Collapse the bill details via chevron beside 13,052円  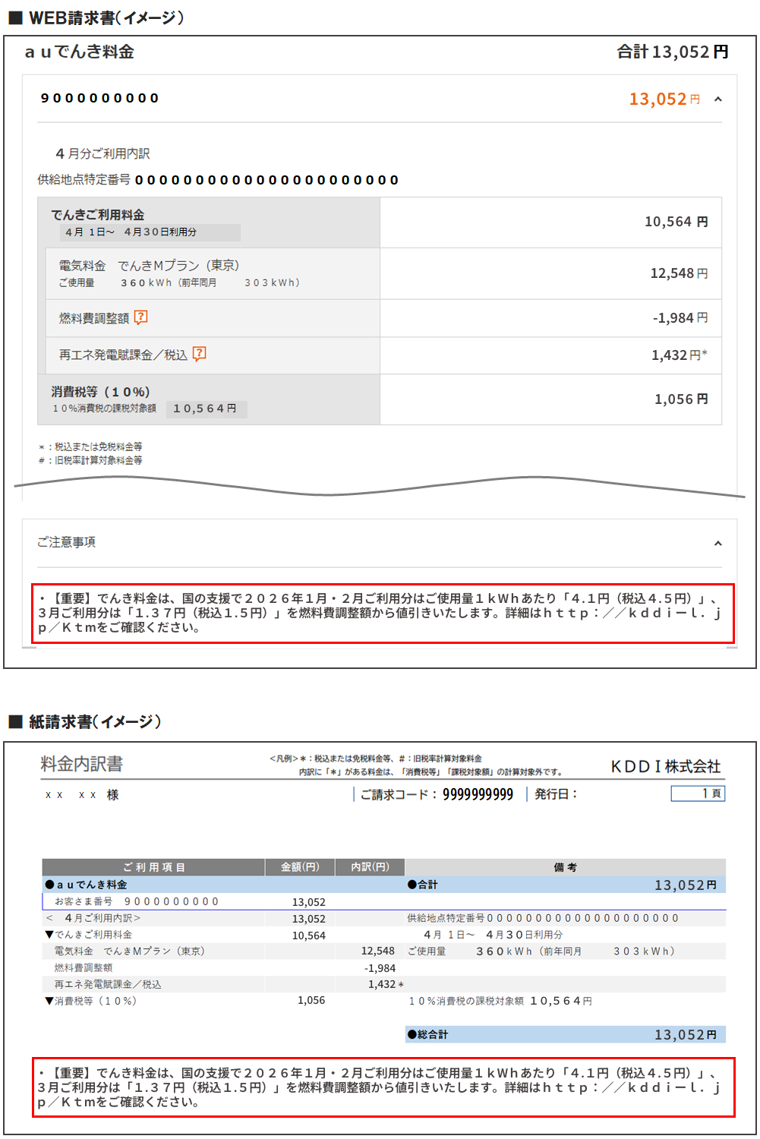pos(718,99)
